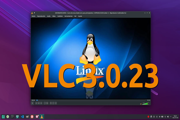Open the pink target app in taskbar
The image size is (180, 120).
pyautogui.click(x=37, y=117)
